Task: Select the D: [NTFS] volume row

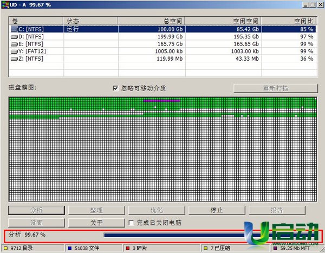Action: click(163, 37)
